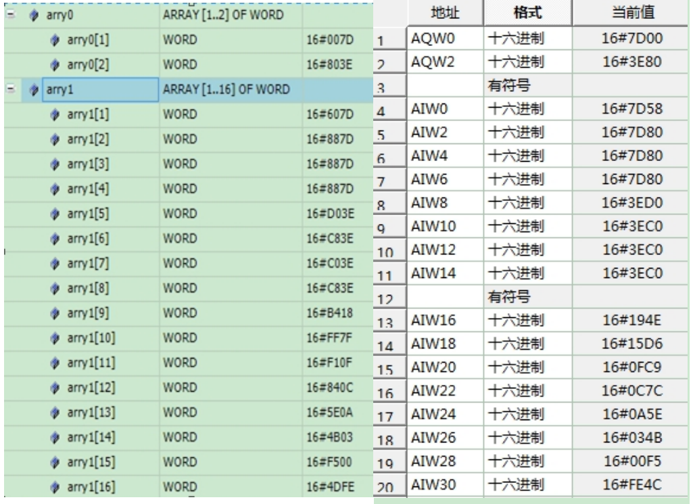693x504 pixels.
Task: Select the arry1[12] tree row name
Action: [x=91, y=388]
